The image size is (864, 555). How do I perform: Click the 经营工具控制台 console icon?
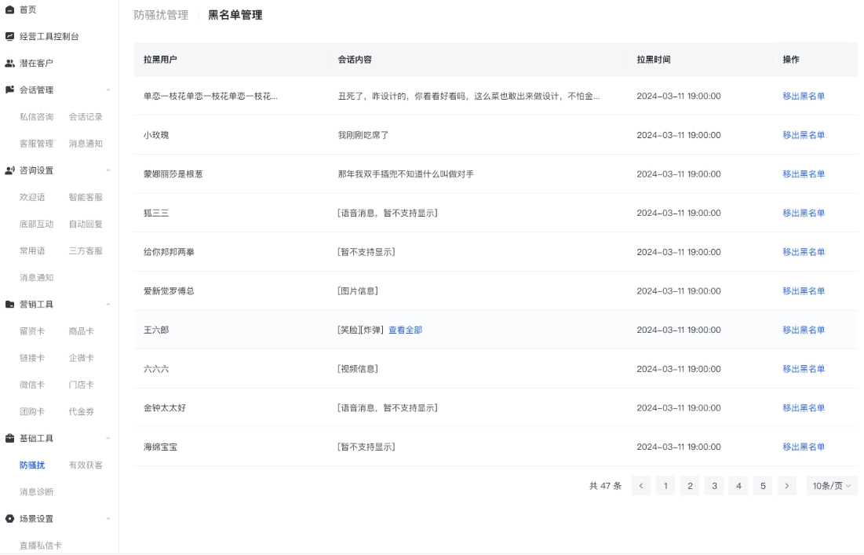pyautogui.click(x=11, y=35)
